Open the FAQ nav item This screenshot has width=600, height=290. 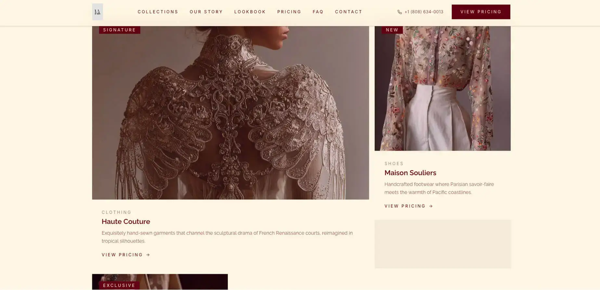(318, 12)
